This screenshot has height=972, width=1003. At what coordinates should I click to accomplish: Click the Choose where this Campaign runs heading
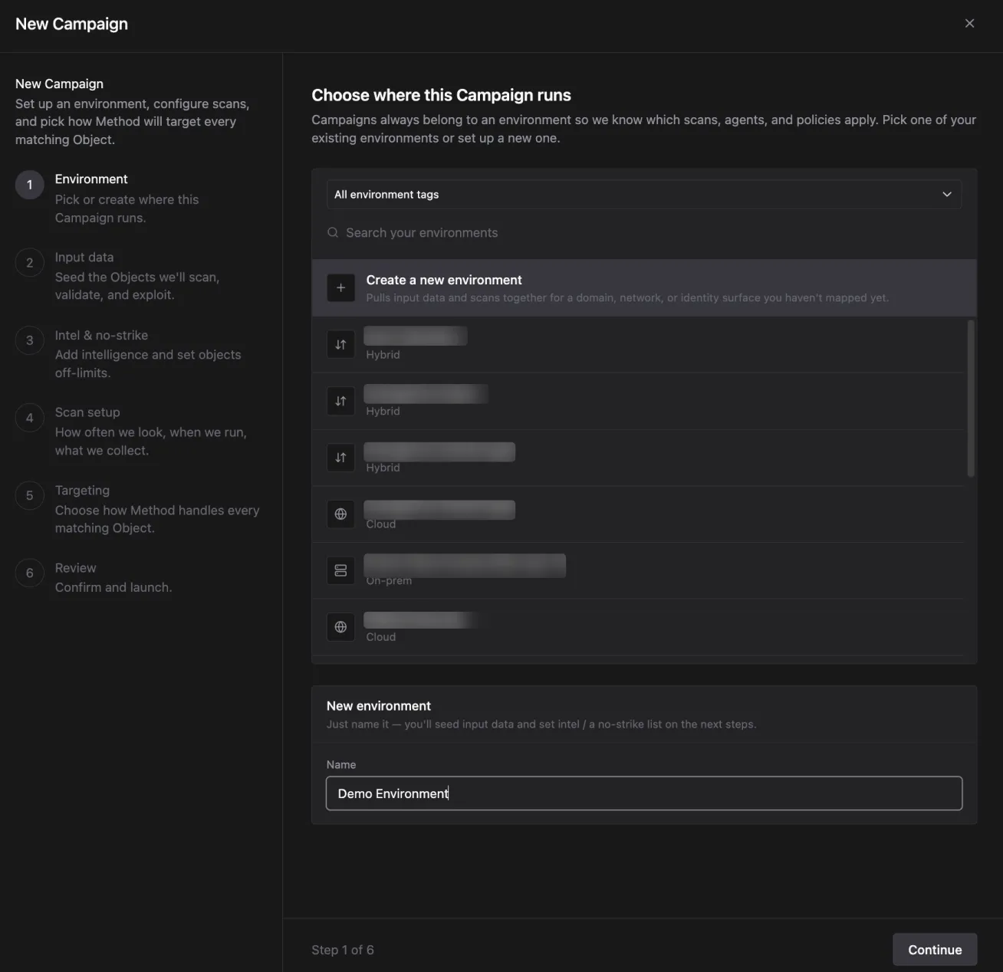[x=441, y=95]
